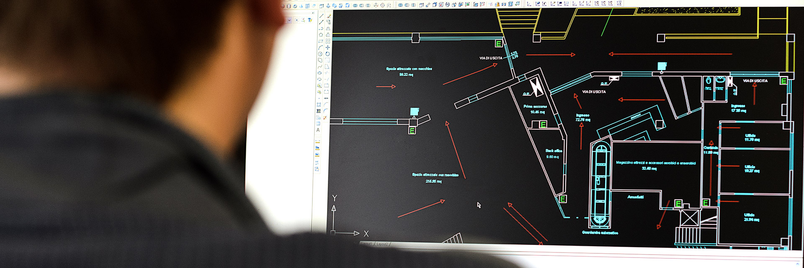The height and width of the screenshot is (268, 804).
Task: Click Subtract icon in Solid Editing toolbar
Action: coord(407,5)
